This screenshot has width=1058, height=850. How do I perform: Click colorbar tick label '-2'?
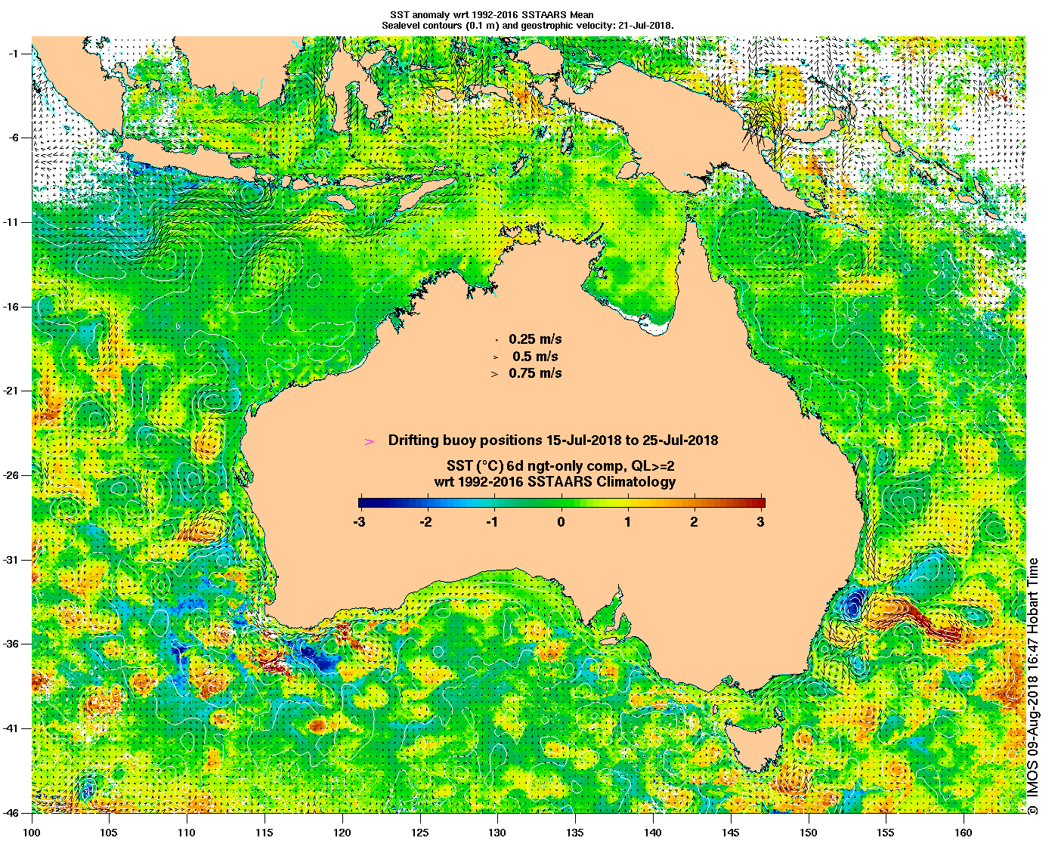click(426, 521)
